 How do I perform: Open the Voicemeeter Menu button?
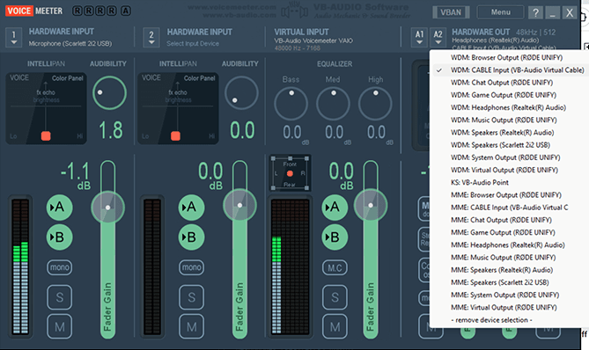click(500, 12)
